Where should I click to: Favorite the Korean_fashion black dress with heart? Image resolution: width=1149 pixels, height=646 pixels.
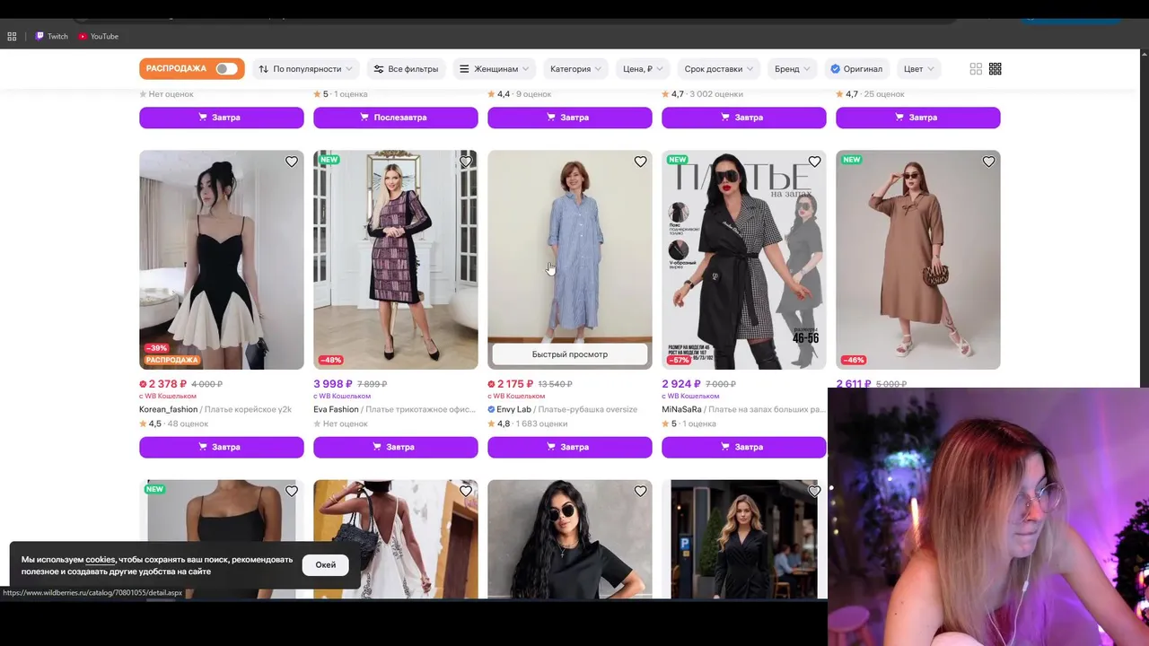(x=292, y=162)
